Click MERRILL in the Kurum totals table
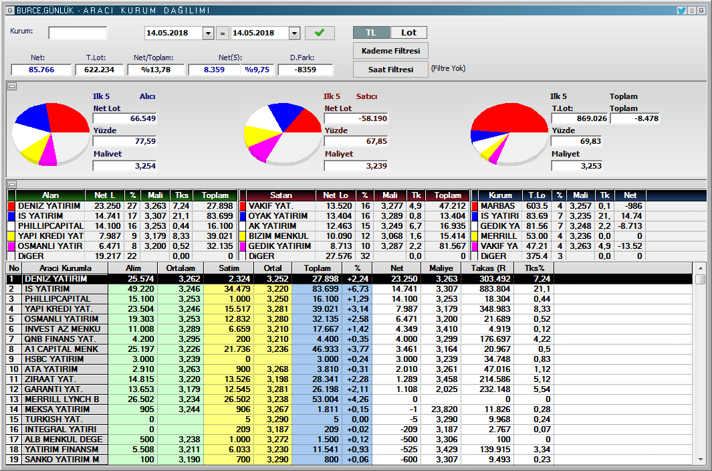712x471 pixels. [x=499, y=236]
